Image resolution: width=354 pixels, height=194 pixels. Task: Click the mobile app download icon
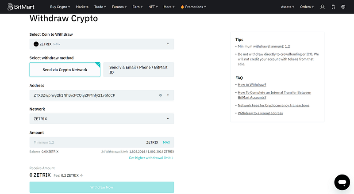click(x=333, y=7)
